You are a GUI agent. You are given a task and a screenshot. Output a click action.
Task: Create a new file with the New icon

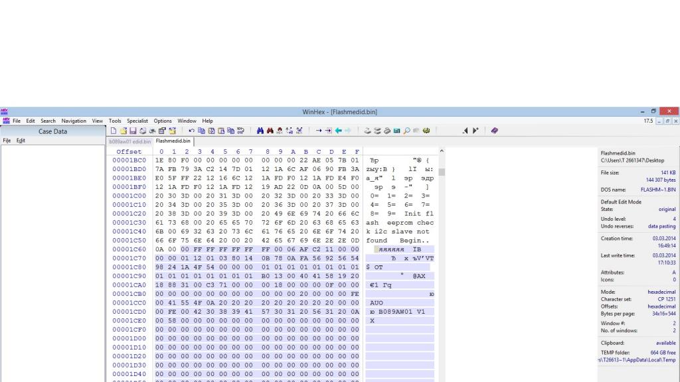click(x=113, y=131)
